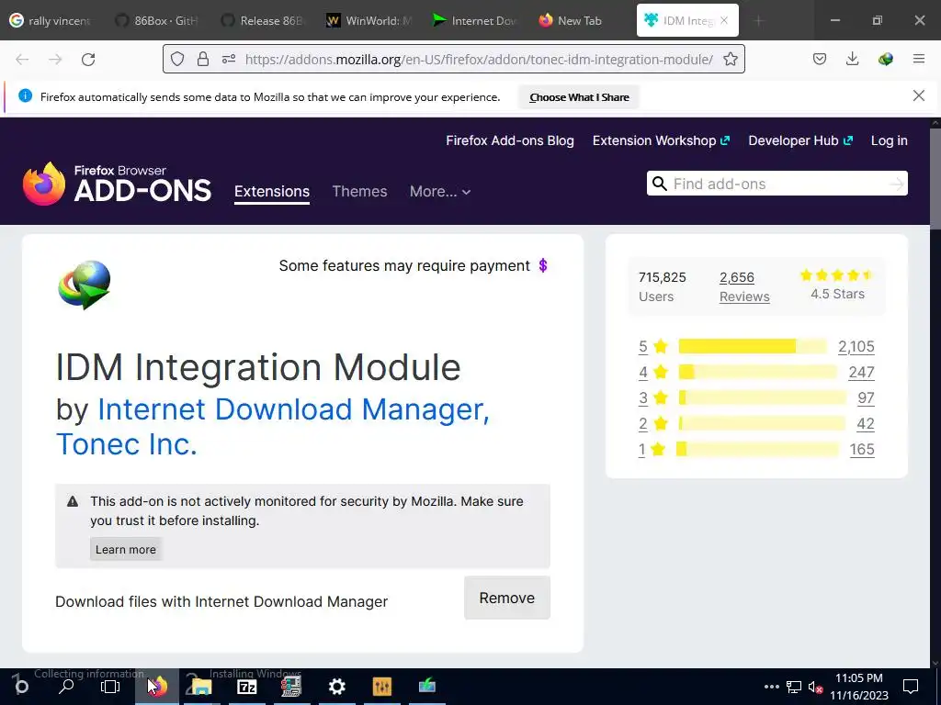View the 2,105 five-star reviews count
The height and width of the screenshot is (705, 941).
click(x=856, y=346)
